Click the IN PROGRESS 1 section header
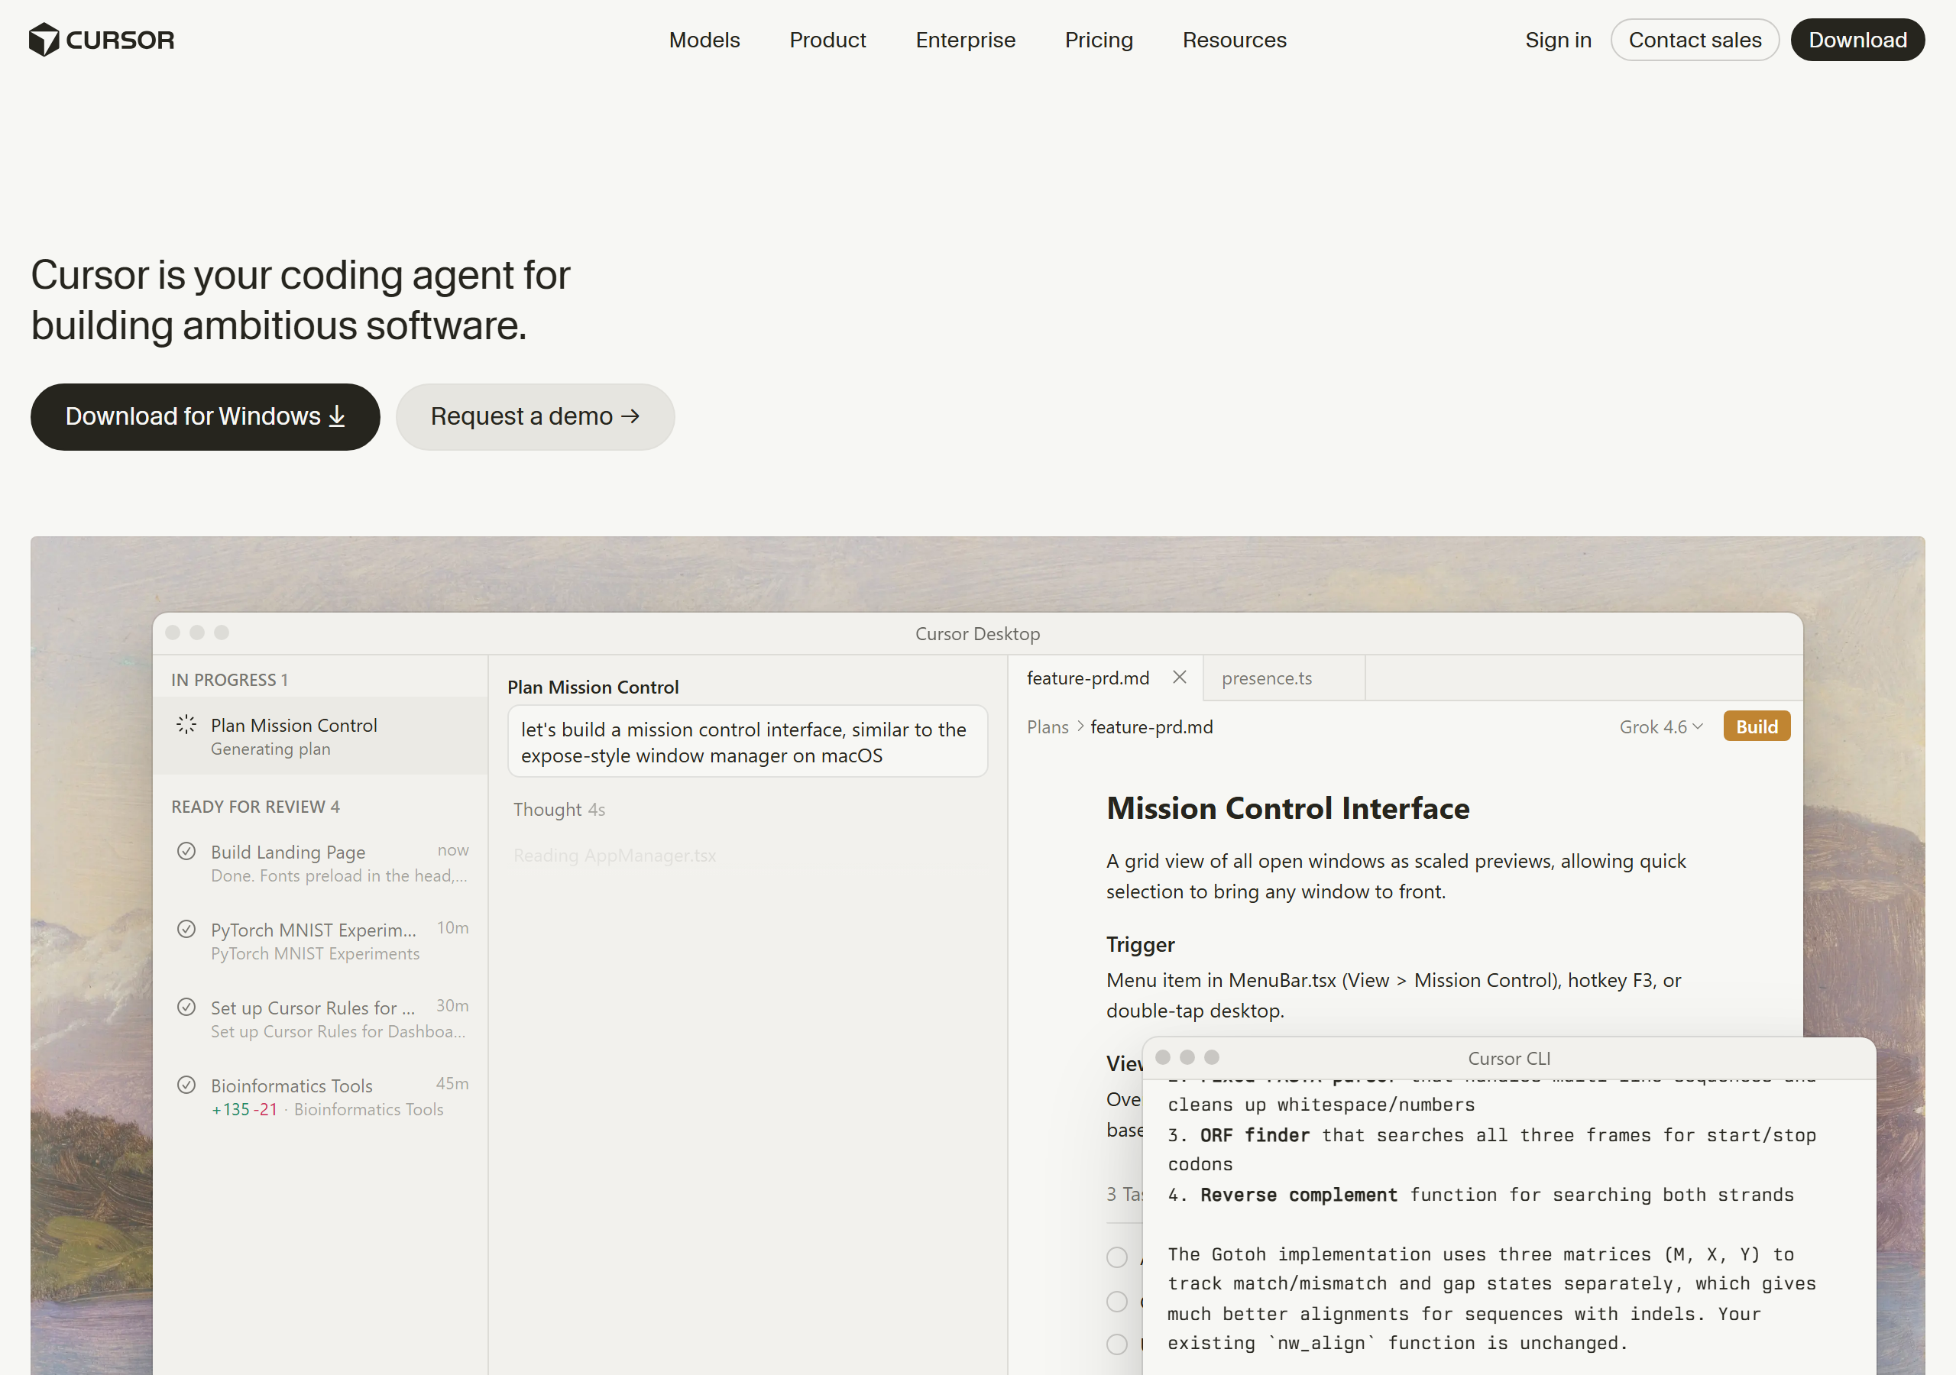 [x=230, y=680]
